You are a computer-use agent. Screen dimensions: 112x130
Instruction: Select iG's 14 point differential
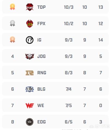(101, 40)
